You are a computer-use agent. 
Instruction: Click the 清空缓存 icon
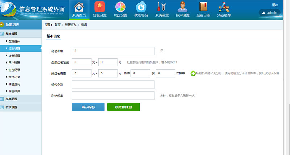coord(224,7)
